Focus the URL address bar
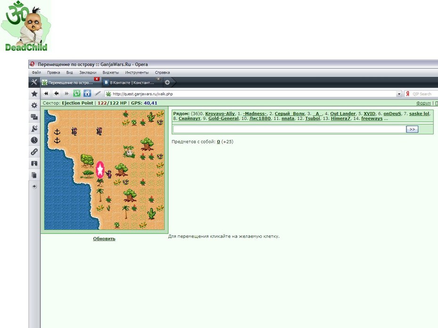The width and height of the screenshot is (438, 328). pyautogui.click(x=250, y=94)
